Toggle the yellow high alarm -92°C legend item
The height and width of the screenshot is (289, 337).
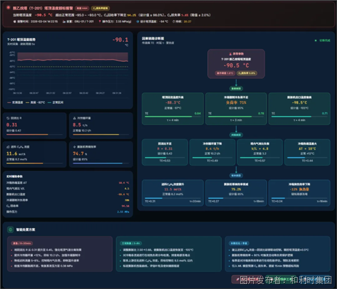pyautogui.click(x=35, y=103)
